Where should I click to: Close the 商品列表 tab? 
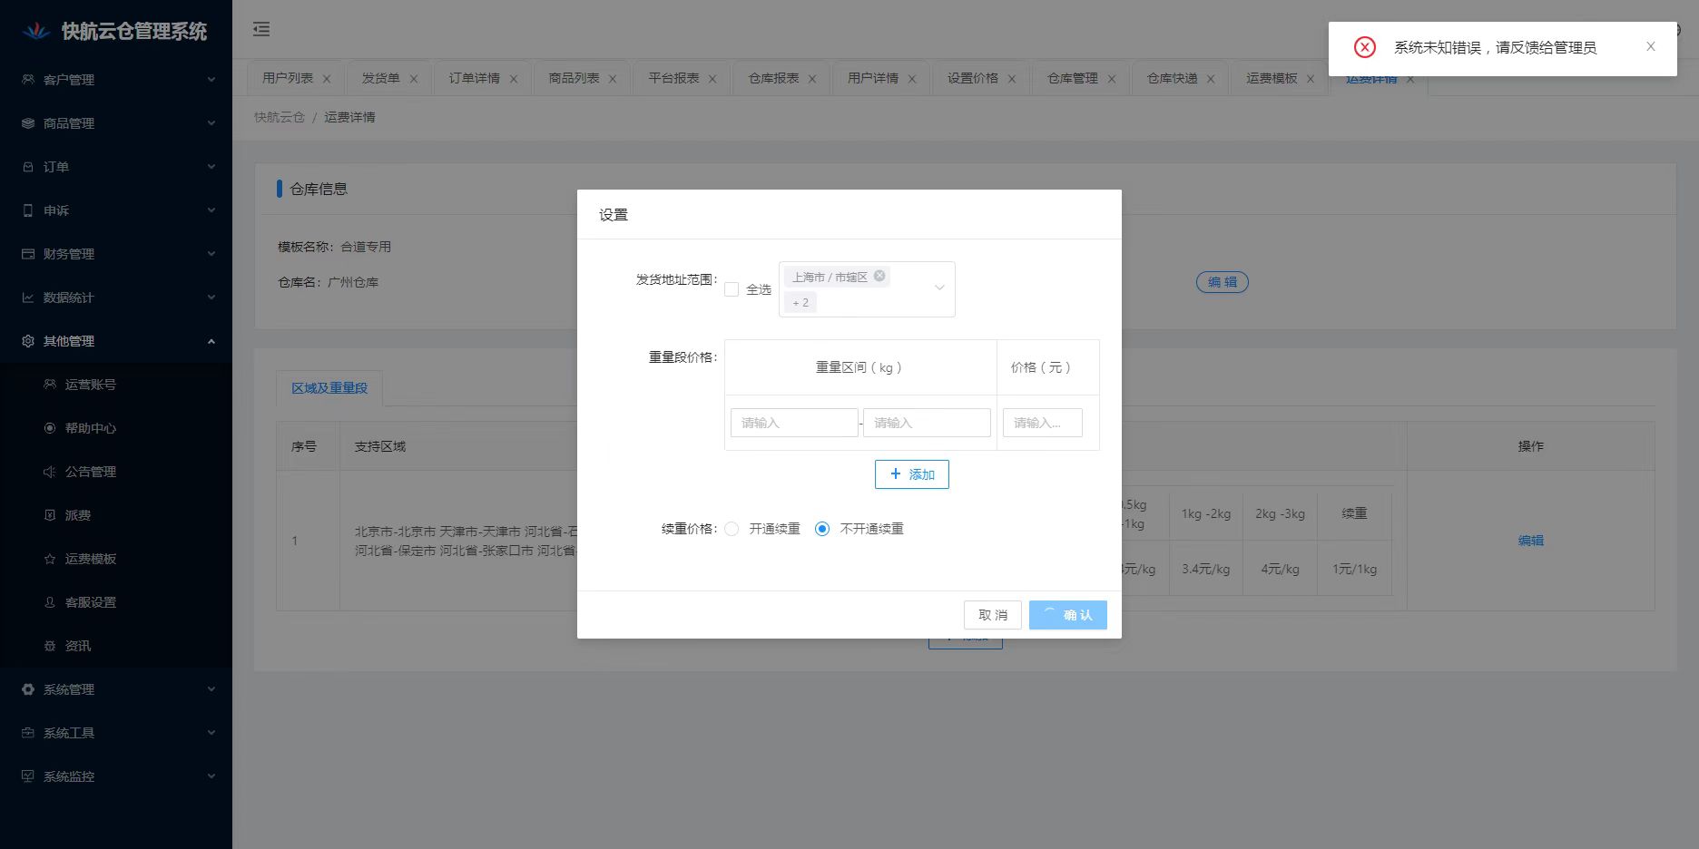613,79
